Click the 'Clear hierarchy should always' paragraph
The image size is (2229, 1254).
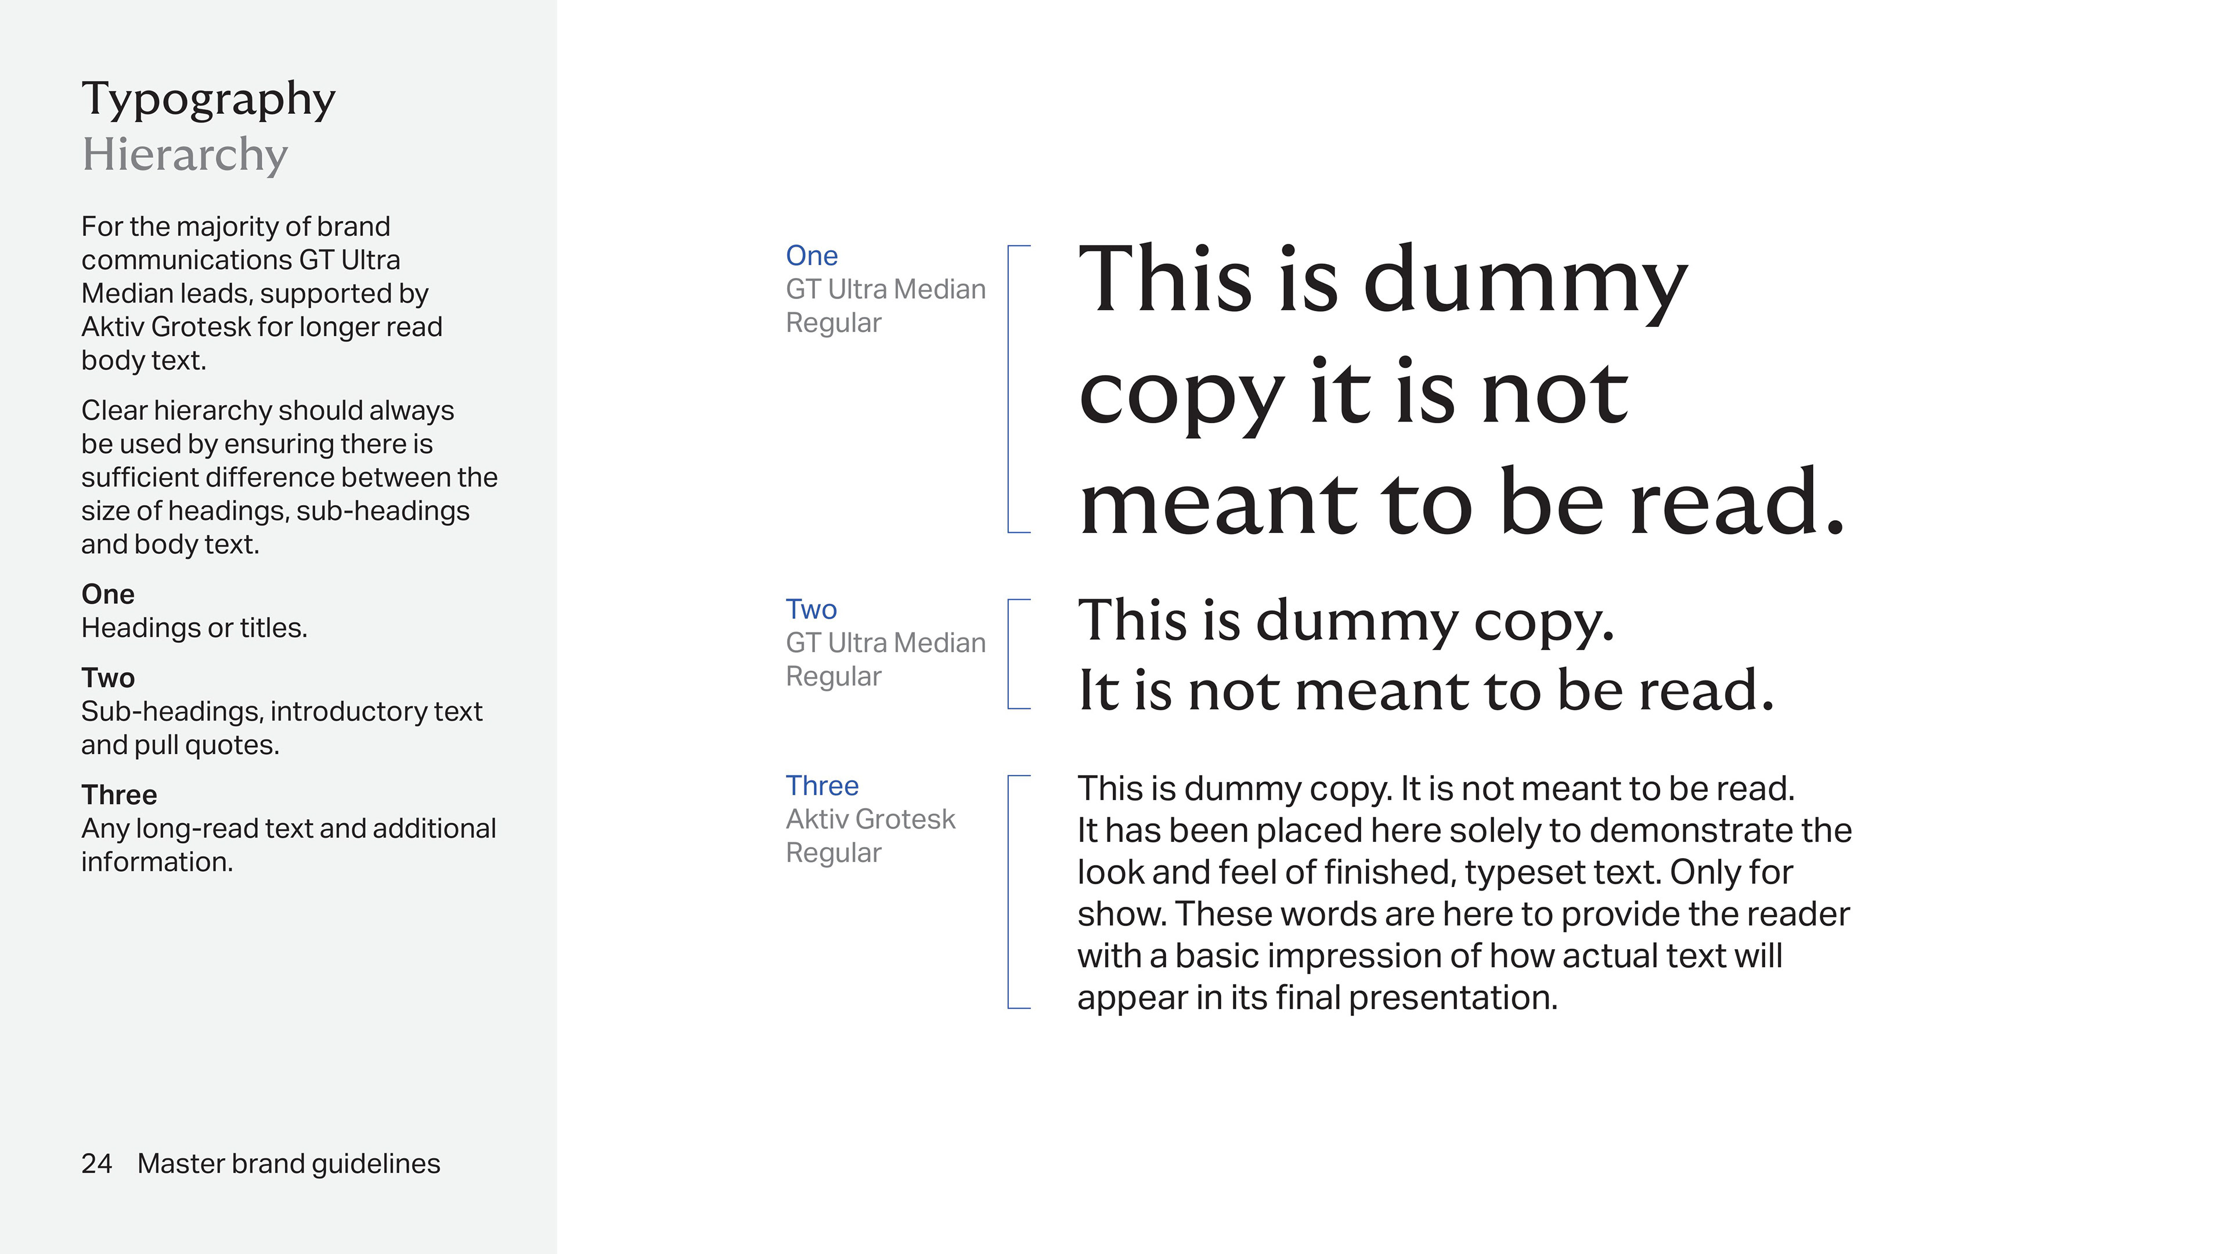(288, 477)
